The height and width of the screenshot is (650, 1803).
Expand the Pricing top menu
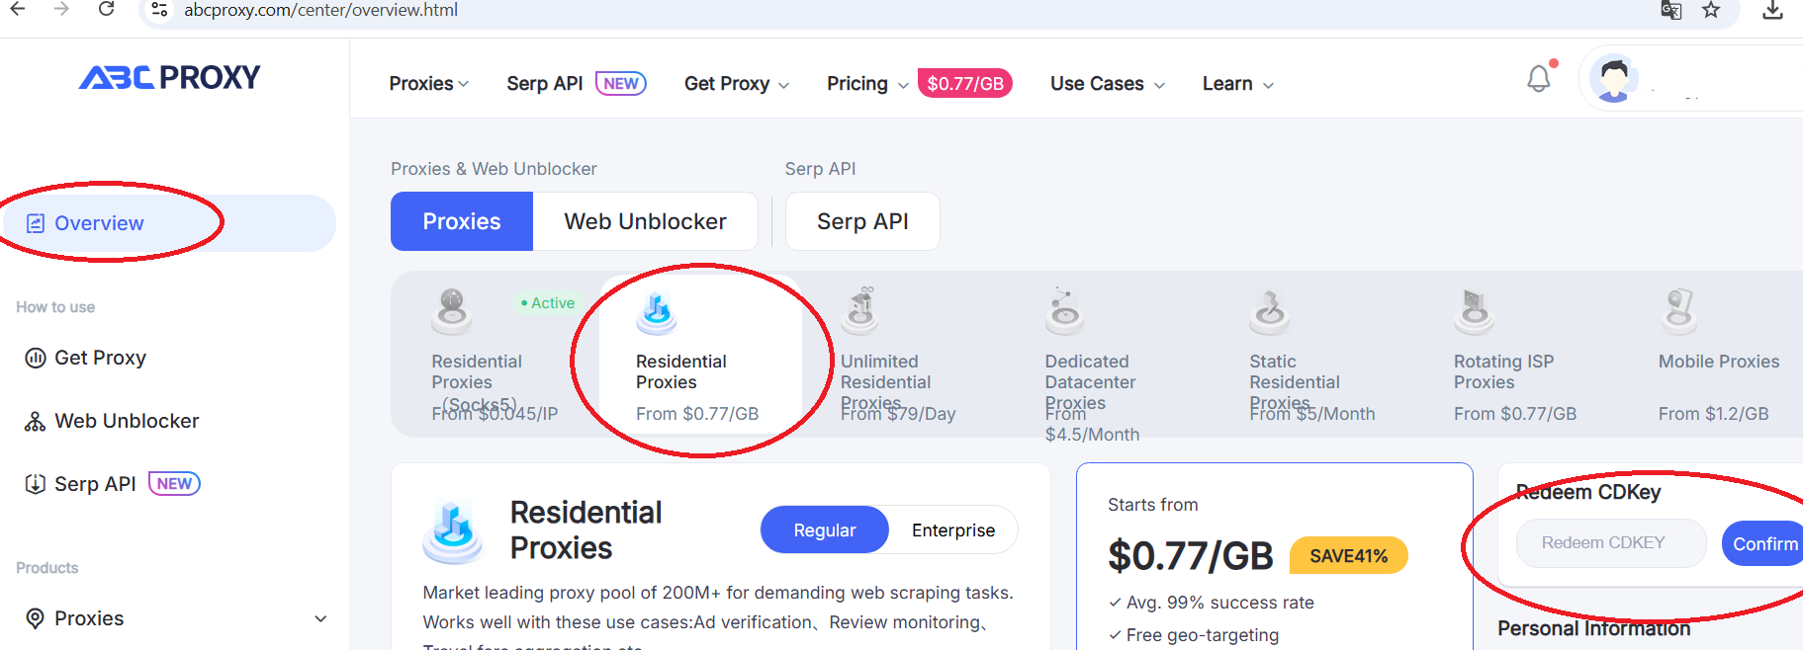(x=867, y=84)
